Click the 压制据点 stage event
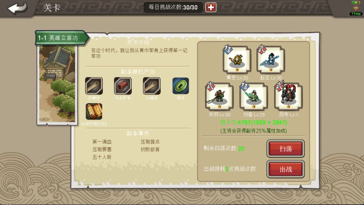 click(150, 141)
